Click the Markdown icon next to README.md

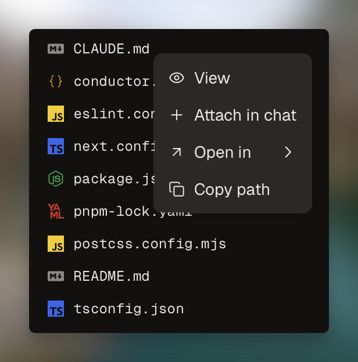pos(56,276)
